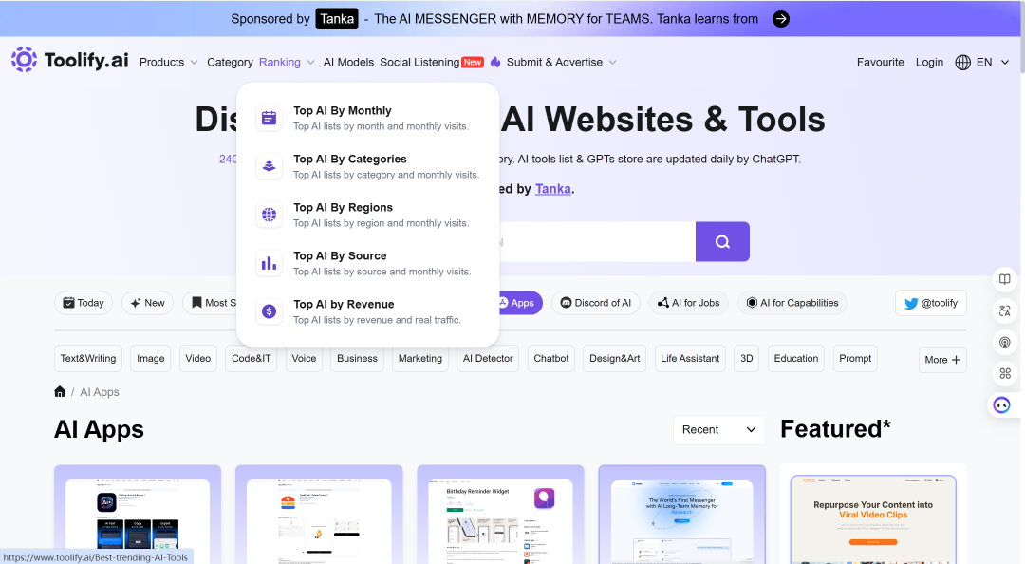The image size is (1025, 564).
Task: Open AI Models menu item
Action: pos(348,62)
